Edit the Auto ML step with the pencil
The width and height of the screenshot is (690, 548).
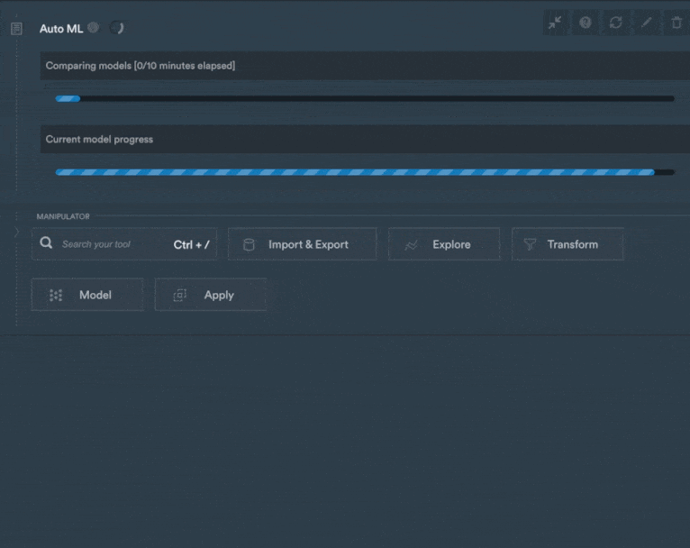click(x=646, y=23)
